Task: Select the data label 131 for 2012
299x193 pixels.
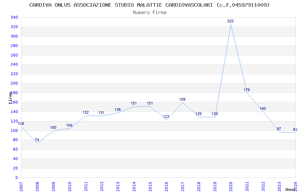Action: click(101, 113)
